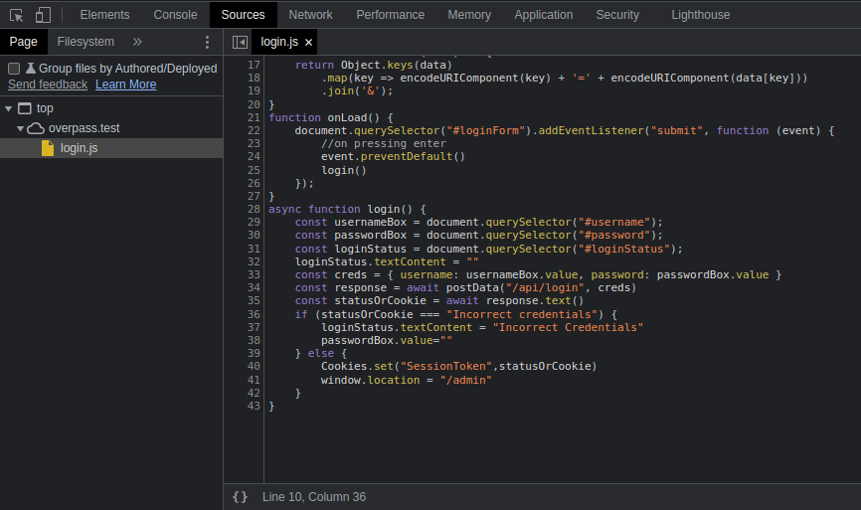Collapse the top frame tree node
The image size is (861, 510).
pyautogui.click(x=9, y=108)
